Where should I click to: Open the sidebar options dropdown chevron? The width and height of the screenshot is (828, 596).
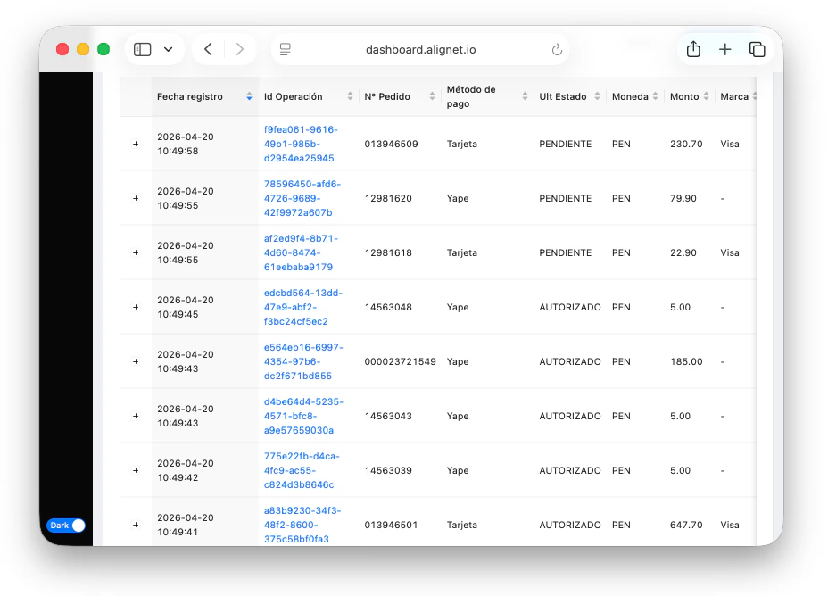tap(169, 50)
